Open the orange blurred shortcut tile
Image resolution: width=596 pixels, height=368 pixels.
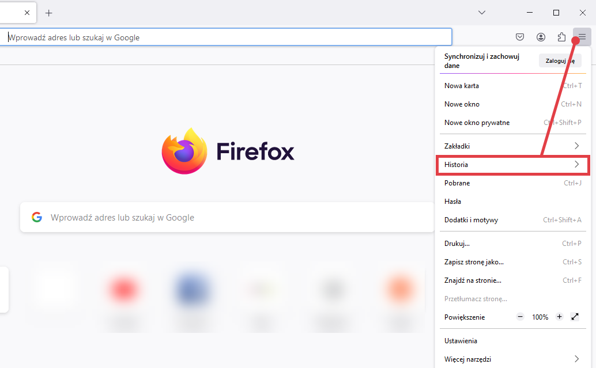pos(400,290)
